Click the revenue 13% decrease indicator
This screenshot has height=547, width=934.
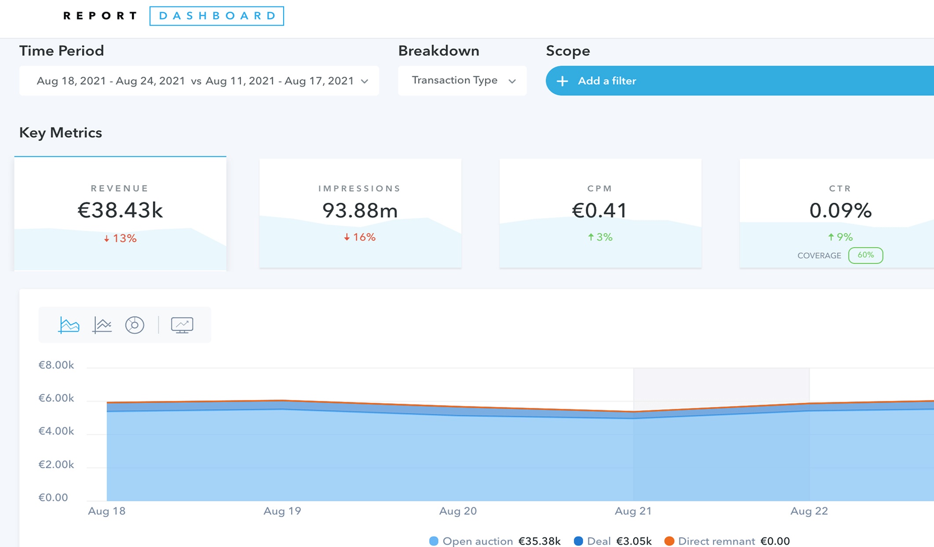tap(120, 238)
